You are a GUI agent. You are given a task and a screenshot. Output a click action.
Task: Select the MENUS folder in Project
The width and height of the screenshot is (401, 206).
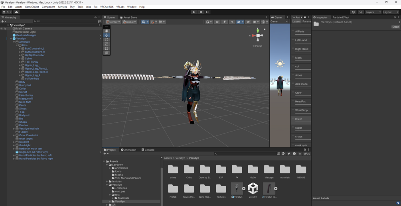click(x=301, y=171)
